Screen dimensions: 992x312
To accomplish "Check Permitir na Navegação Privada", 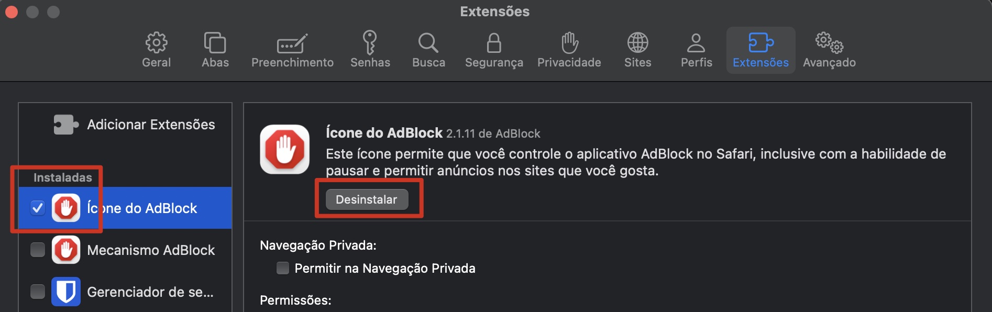I will (x=282, y=268).
